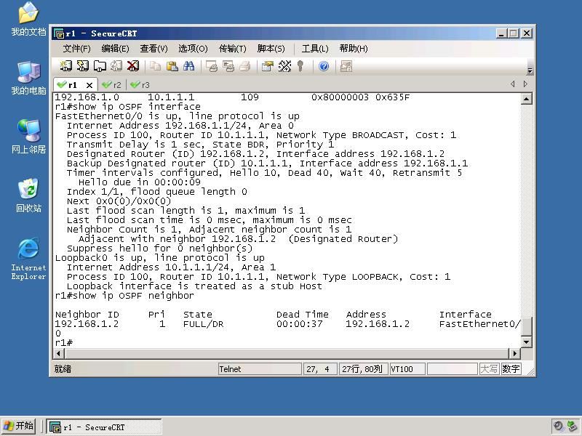
Task: Open 我的电脑 desktop icon
Action: coord(28,78)
